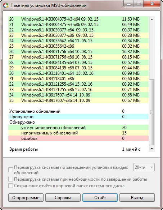Click the Установлено обновлений line

(78, 111)
